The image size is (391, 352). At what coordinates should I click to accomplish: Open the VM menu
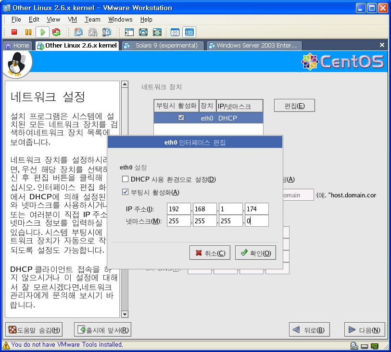73,20
